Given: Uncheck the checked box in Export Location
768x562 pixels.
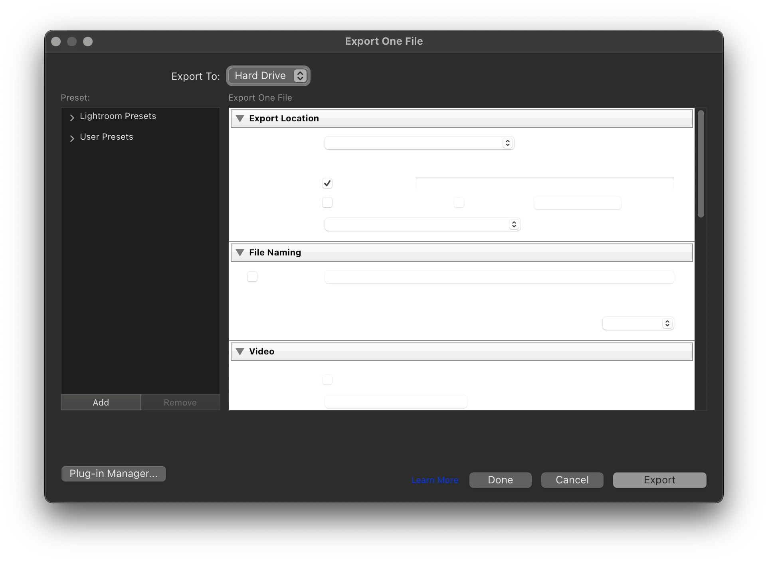Looking at the screenshot, I should (x=327, y=184).
